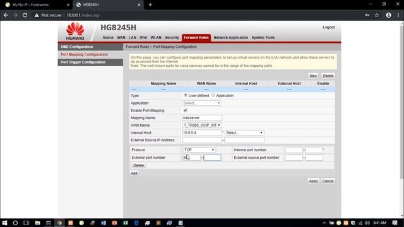This screenshot has height=227, width=404.
Task: Open Task View on taskbar
Action: [26, 223]
